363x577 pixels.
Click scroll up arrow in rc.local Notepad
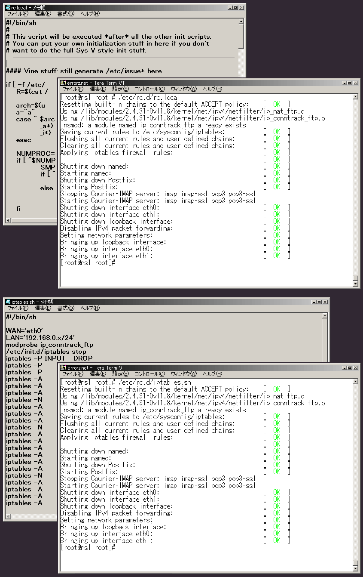[x=241, y=22]
